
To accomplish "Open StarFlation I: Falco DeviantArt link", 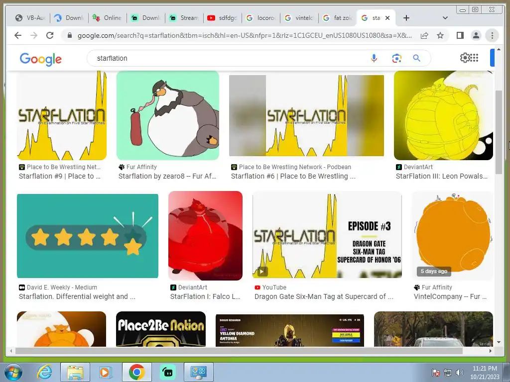I will 205,296.
